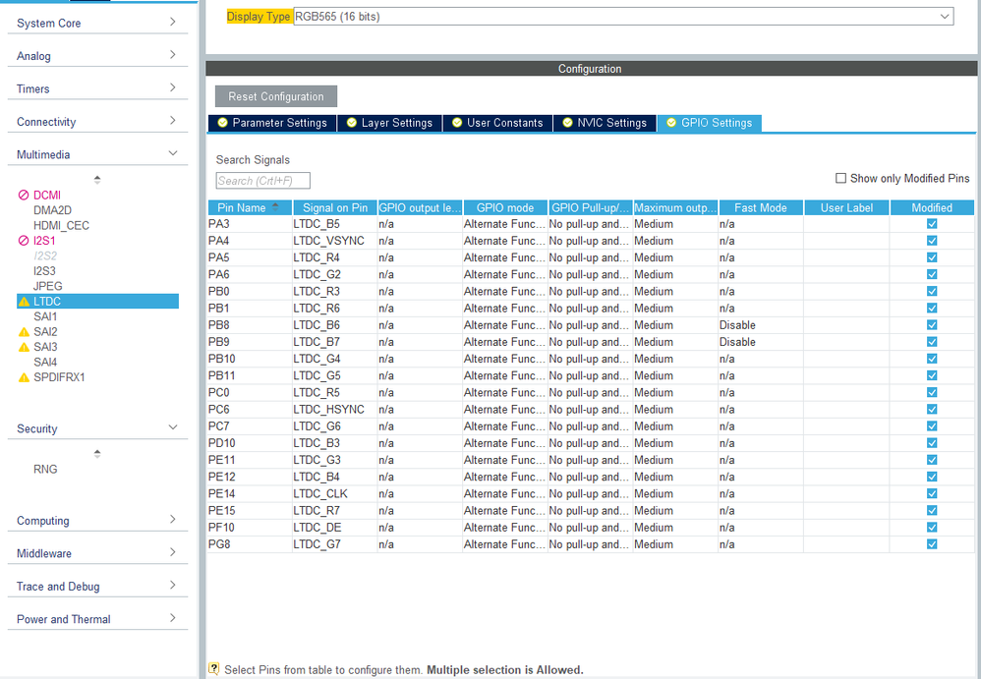Switch to Parameter Settings tab
Image resolution: width=981 pixels, height=679 pixels.
point(272,123)
